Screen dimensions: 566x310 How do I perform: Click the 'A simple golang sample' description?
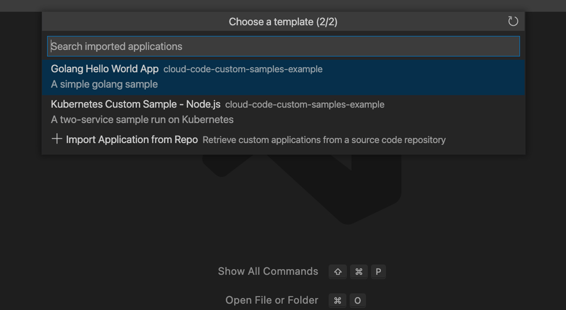(x=104, y=84)
